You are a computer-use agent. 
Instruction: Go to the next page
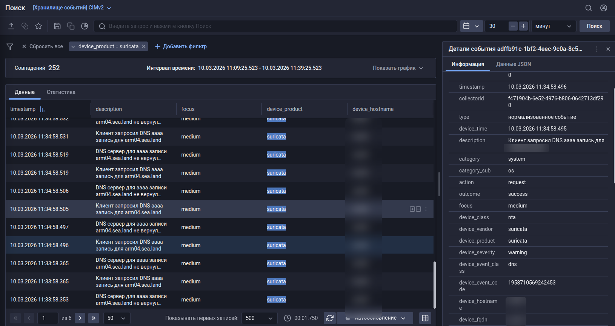coord(80,318)
